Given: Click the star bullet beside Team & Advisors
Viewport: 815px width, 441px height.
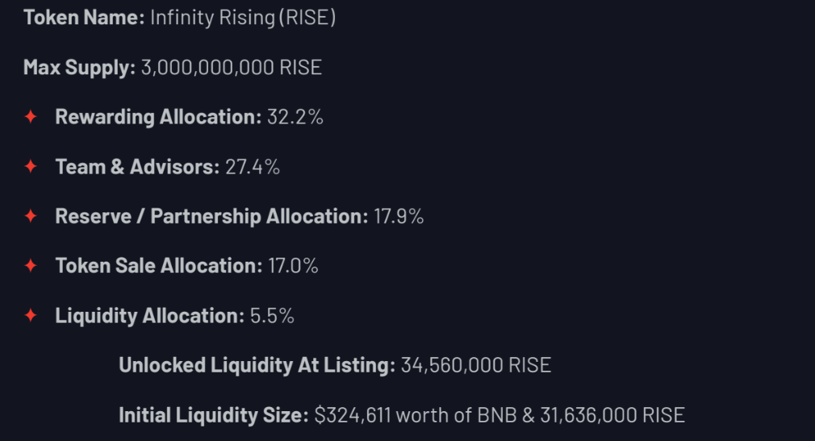Looking at the screenshot, I should click(x=31, y=167).
